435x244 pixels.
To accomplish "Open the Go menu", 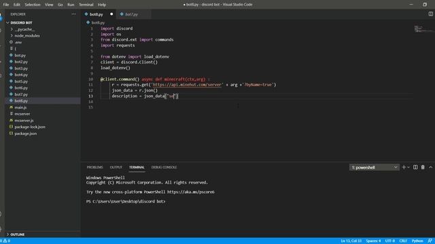I will (60, 5).
